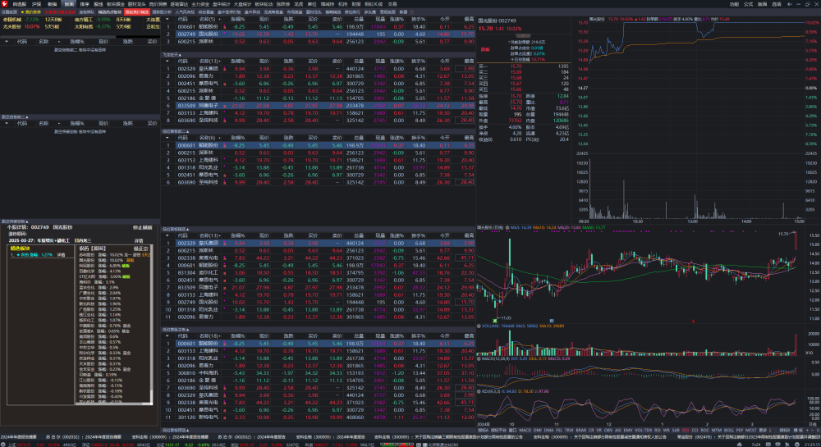Select the KDJ indicator toggle
821x447 pixels.
pos(686,431)
